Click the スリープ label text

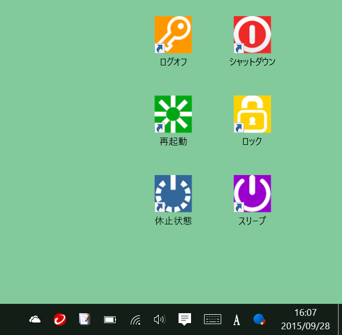point(252,221)
